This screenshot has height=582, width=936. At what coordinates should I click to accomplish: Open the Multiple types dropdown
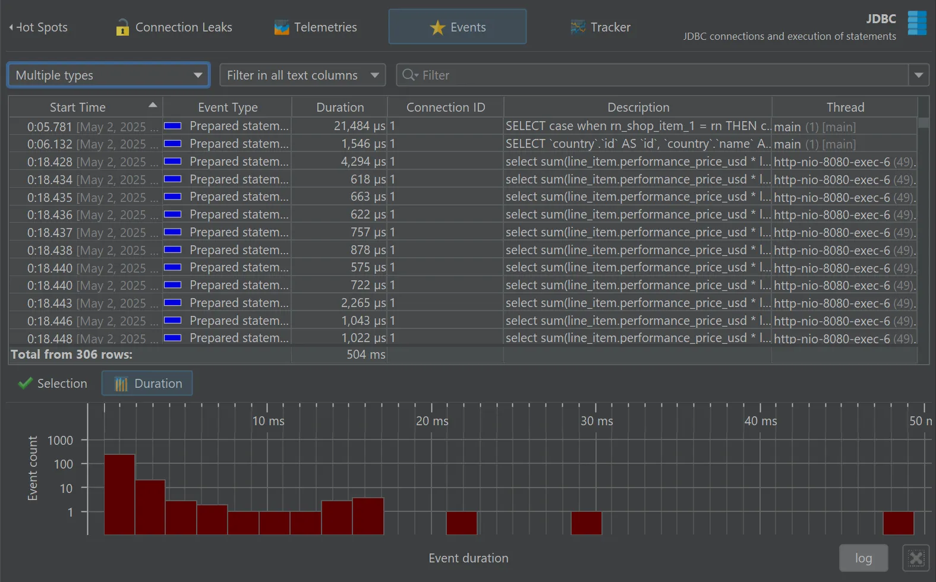108,75
